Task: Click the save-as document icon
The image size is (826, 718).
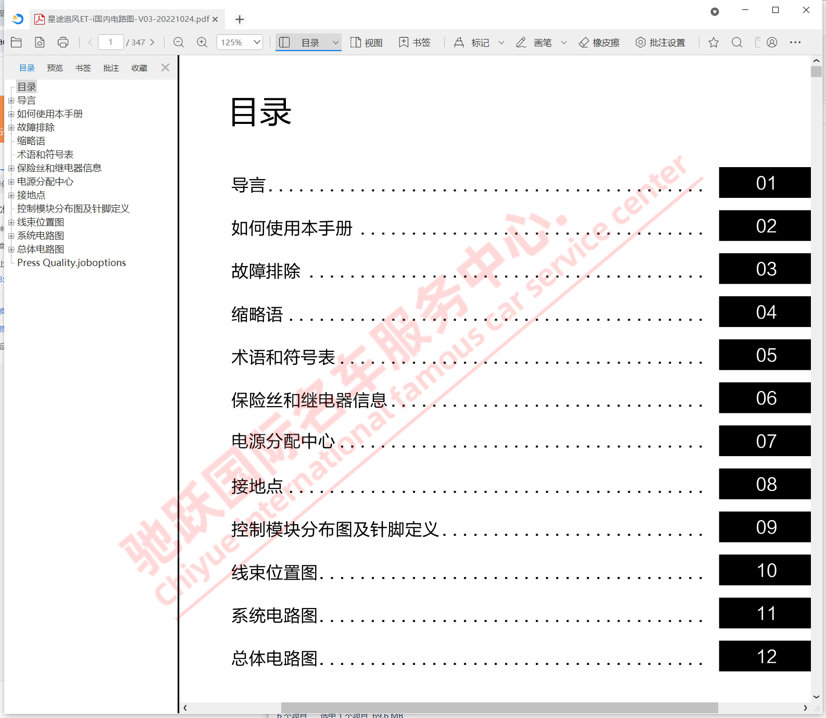Action: tap(40, 42)
